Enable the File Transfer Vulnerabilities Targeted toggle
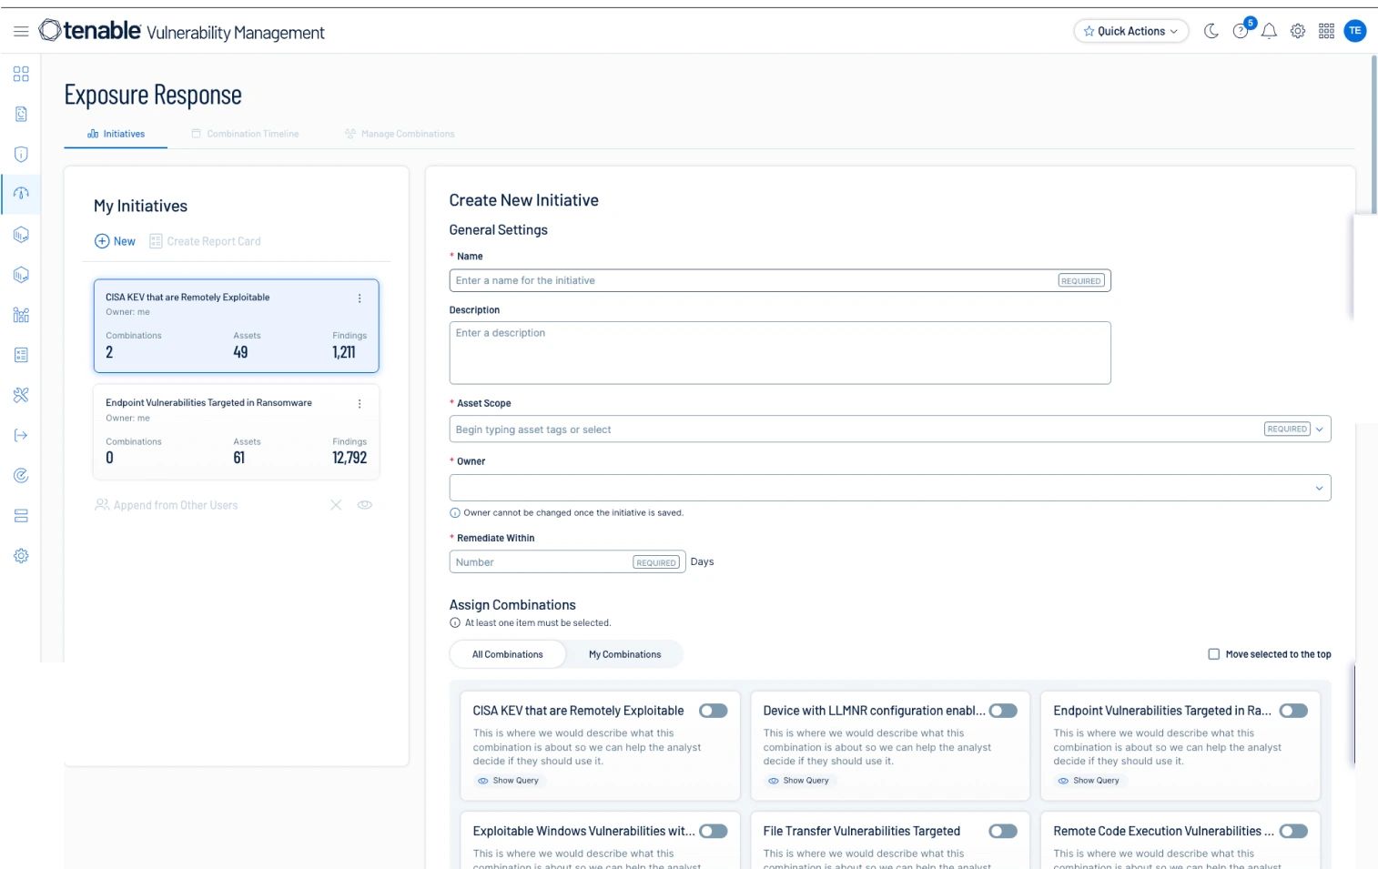This screenshot has height=869, width=1378. tap(1002, 831)
